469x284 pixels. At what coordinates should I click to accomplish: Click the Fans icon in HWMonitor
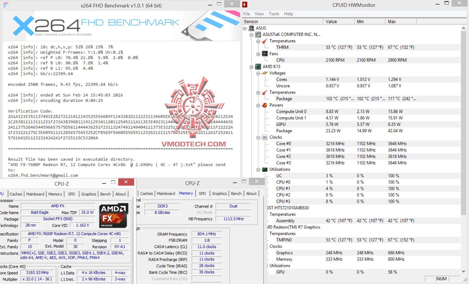(265, 54)
